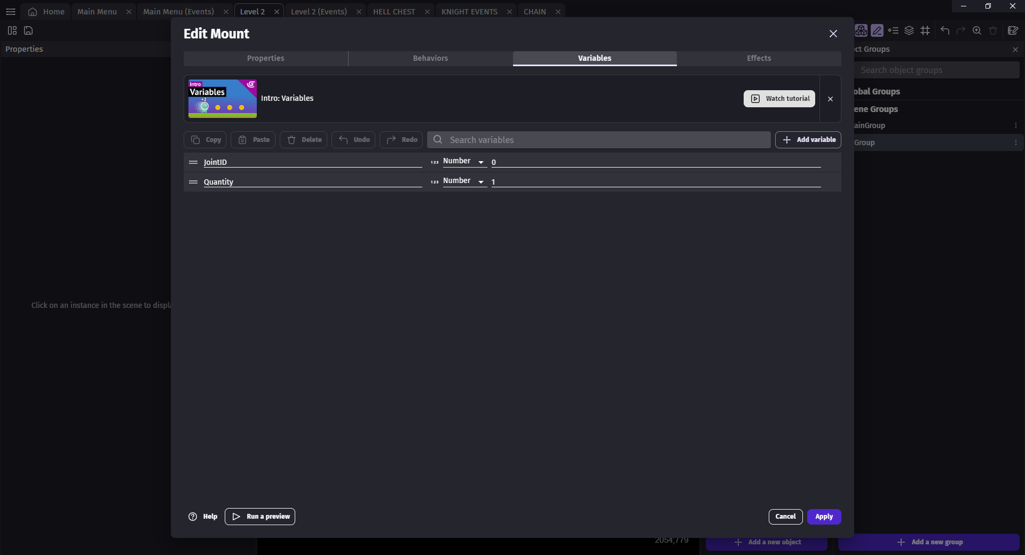Click the Paste variable button

pyautogui.click(x=253, y=140)
